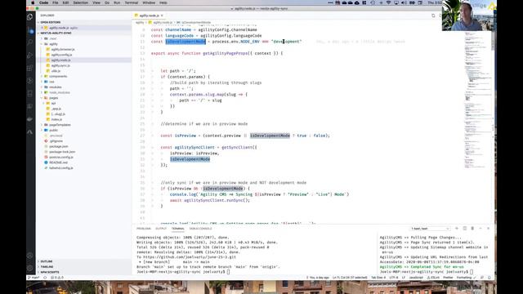
Task: Click the editor minimap on the right
Action: click(478, 100)
